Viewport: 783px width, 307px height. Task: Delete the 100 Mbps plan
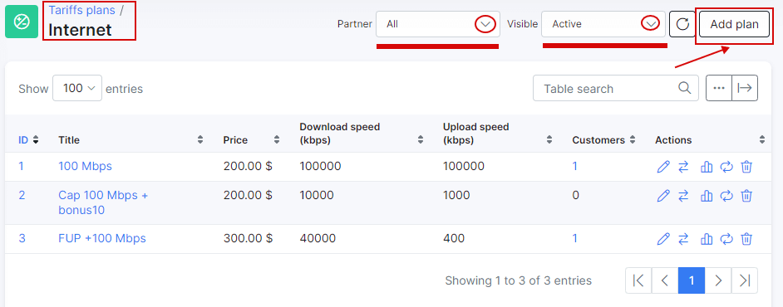pos(746,167)
